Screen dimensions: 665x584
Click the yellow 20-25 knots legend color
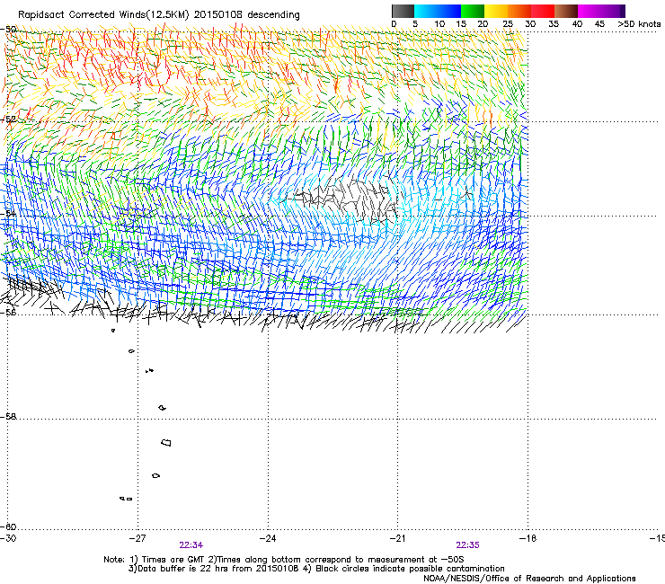coord(496,11)
